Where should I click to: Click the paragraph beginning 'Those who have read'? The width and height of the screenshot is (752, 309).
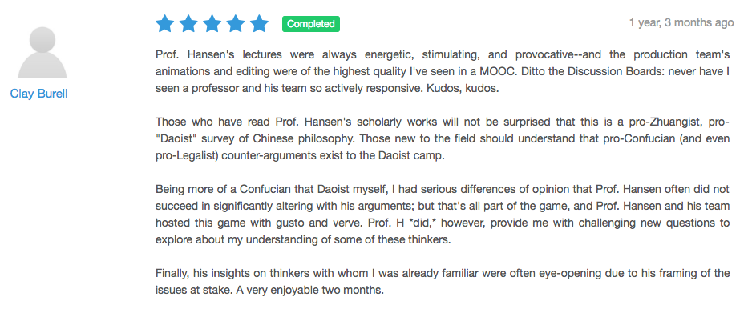point(443,139)
